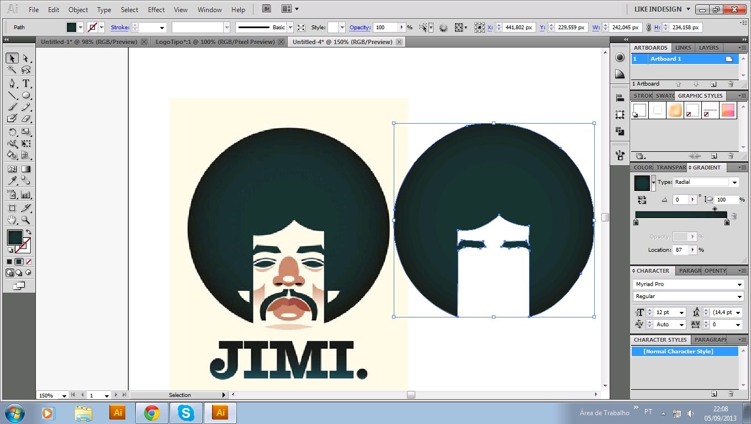751x424 pixels.
Task: Open Adobe Bridge via Br icon
Action: click(267, 9)
